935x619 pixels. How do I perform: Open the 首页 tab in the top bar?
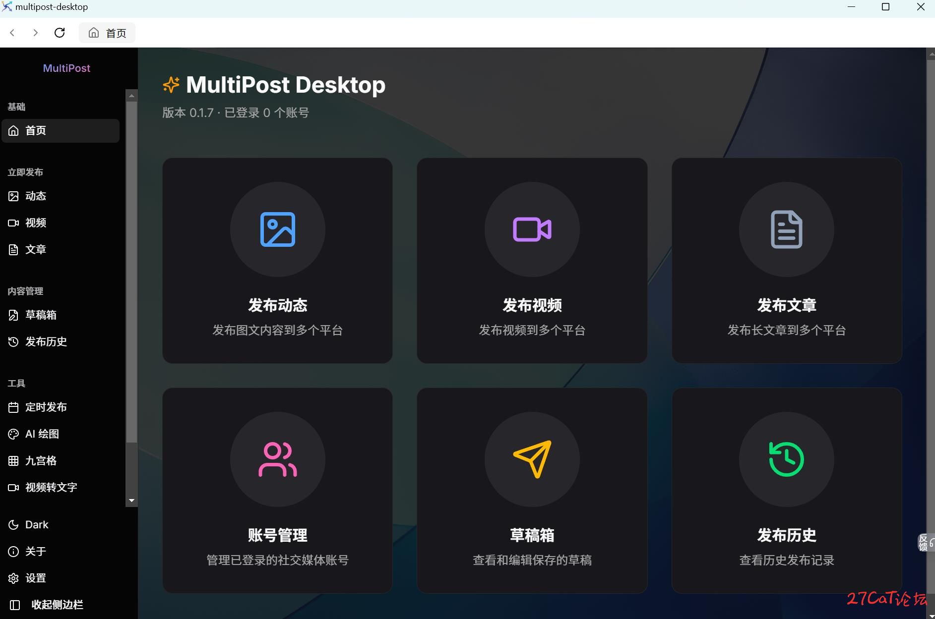pos(107,33)
